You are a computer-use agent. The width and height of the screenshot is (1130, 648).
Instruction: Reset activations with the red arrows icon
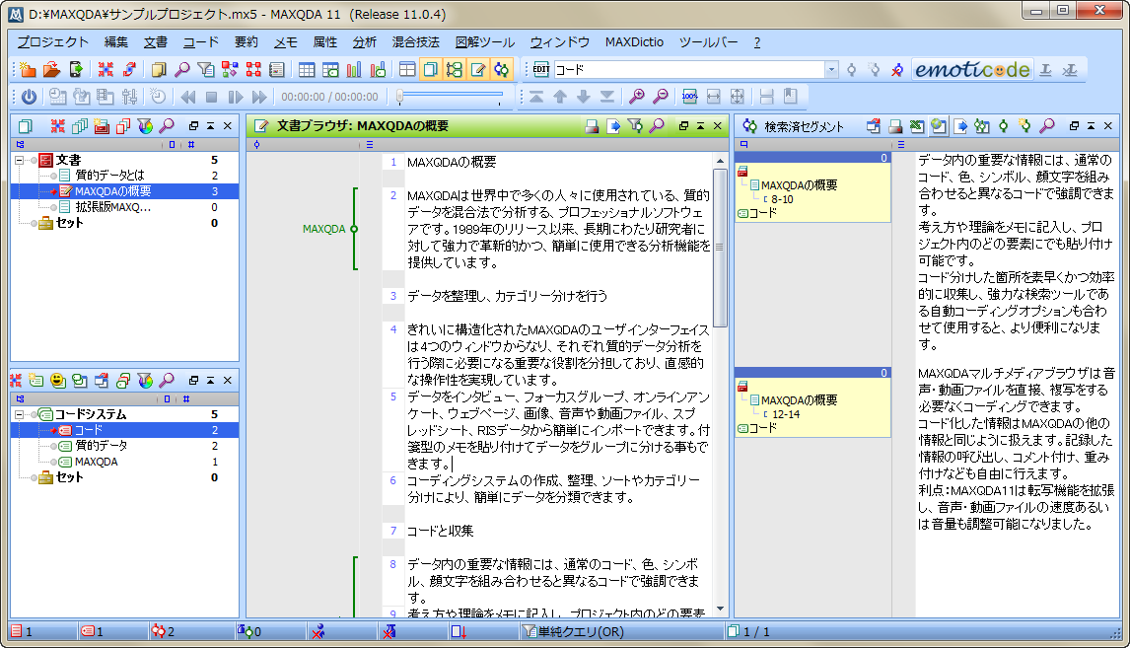(x=106, y=69)
